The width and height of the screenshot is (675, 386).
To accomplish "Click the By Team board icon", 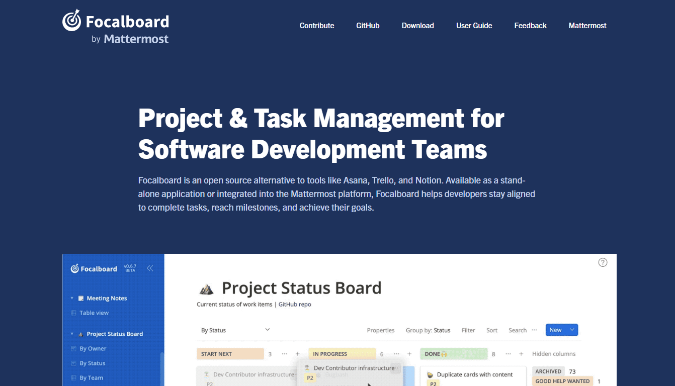I will click(x=73, y=377).
